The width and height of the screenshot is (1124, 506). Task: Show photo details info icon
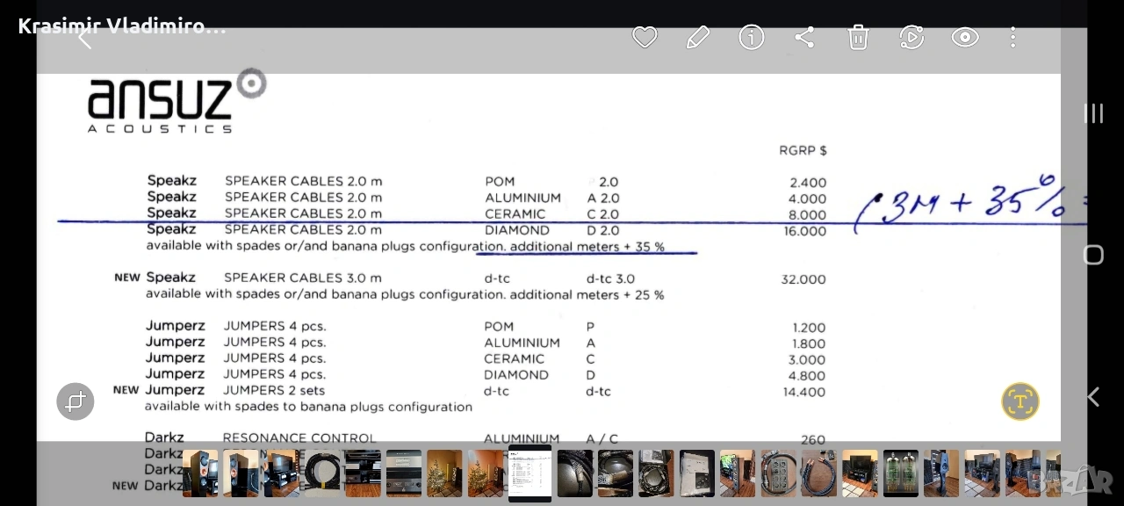752,37
